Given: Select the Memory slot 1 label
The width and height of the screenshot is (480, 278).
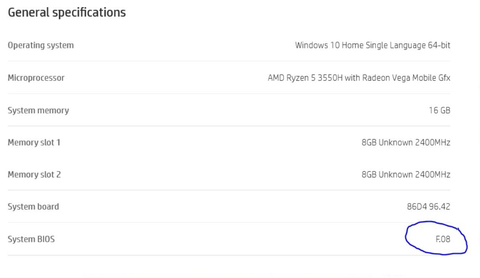Looking at the screenshot, I should pyautogui.click(x=34, y=143).
